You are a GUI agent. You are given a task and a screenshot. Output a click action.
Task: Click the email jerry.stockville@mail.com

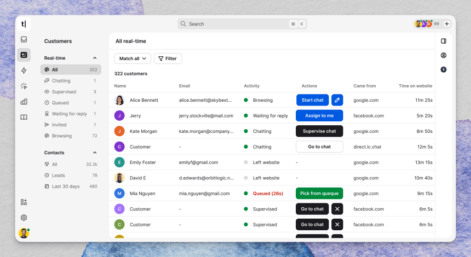point(206,116)
